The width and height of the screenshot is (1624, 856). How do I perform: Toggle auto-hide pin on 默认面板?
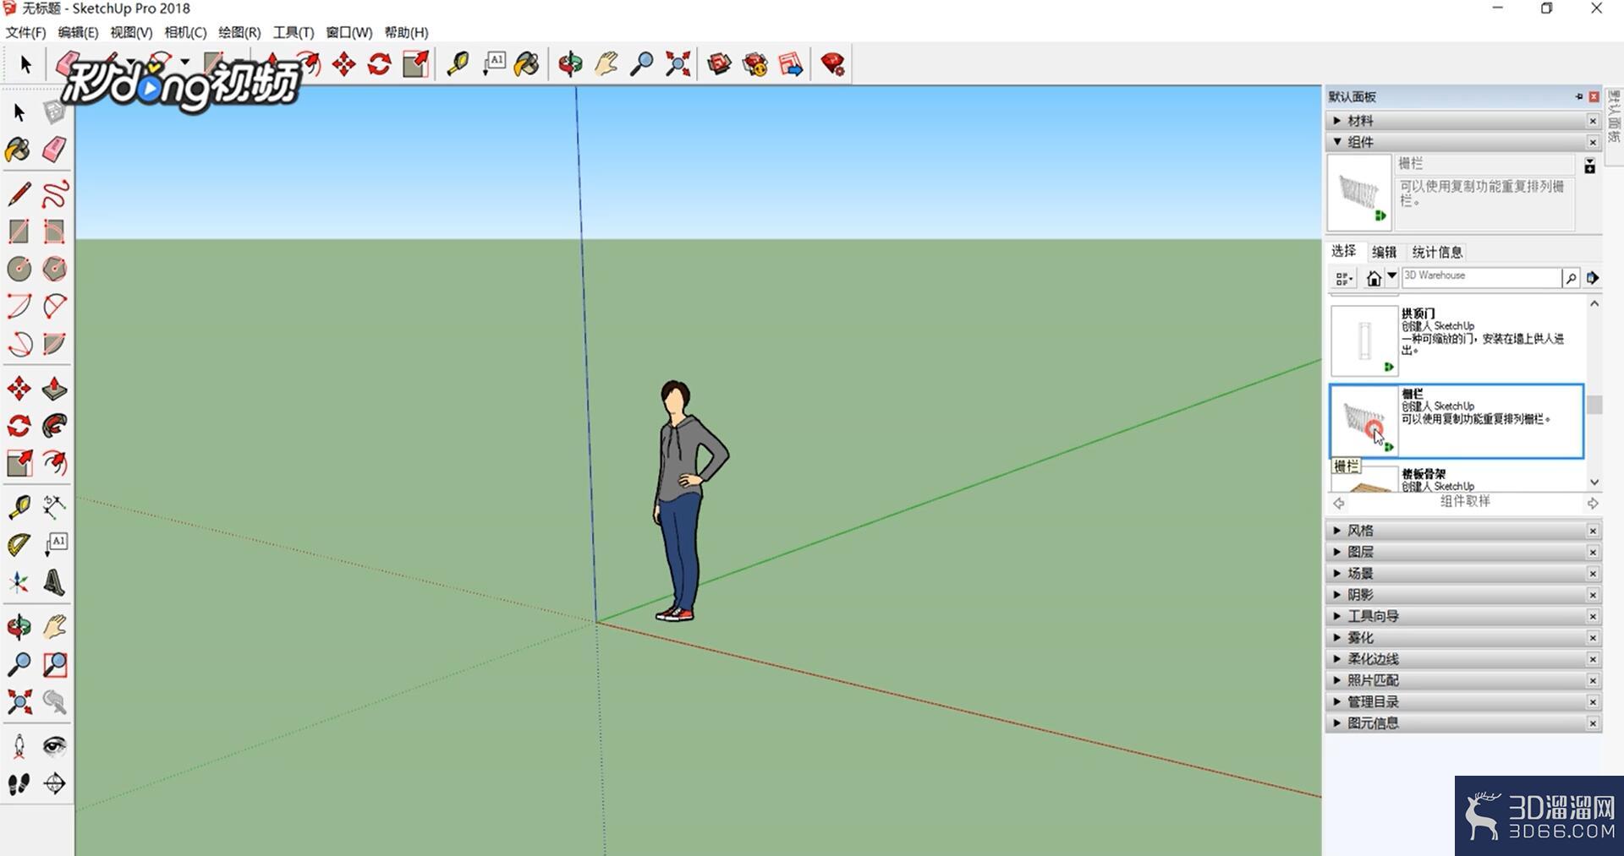(x=1578, y=96)
